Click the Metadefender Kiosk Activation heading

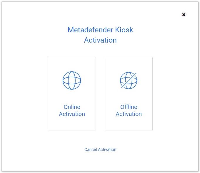(x=100, y=35)
